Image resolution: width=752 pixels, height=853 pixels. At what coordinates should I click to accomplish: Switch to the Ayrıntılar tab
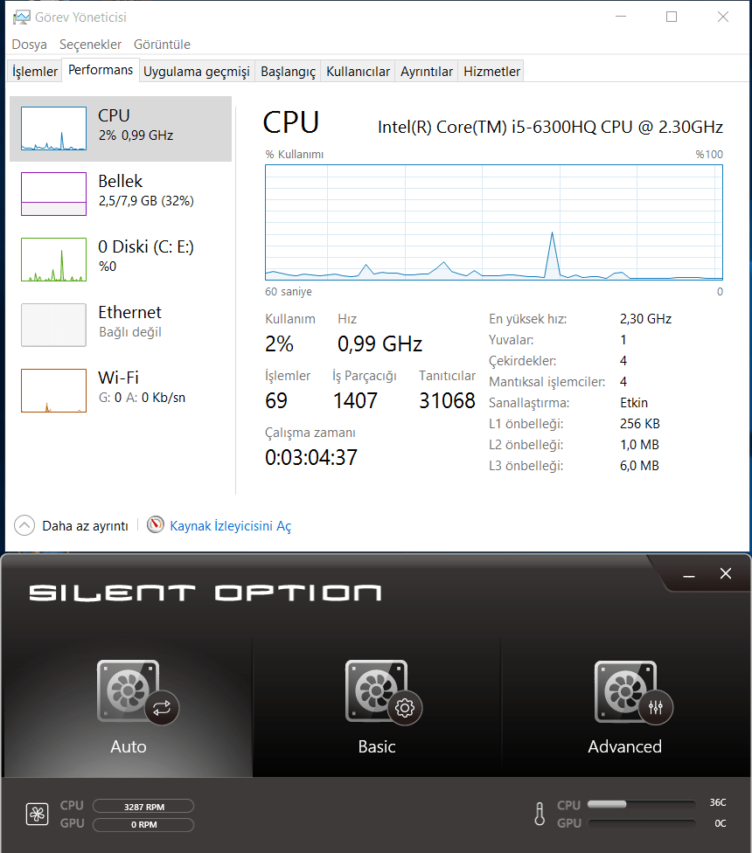[427, 72]
